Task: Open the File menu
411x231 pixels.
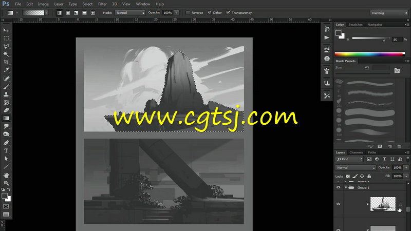Action: click(x=18, y=4)
